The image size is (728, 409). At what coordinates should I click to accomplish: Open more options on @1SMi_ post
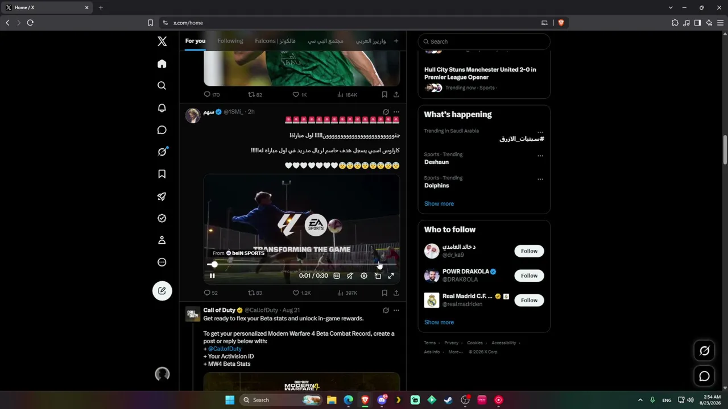click(x=396, y=112)
